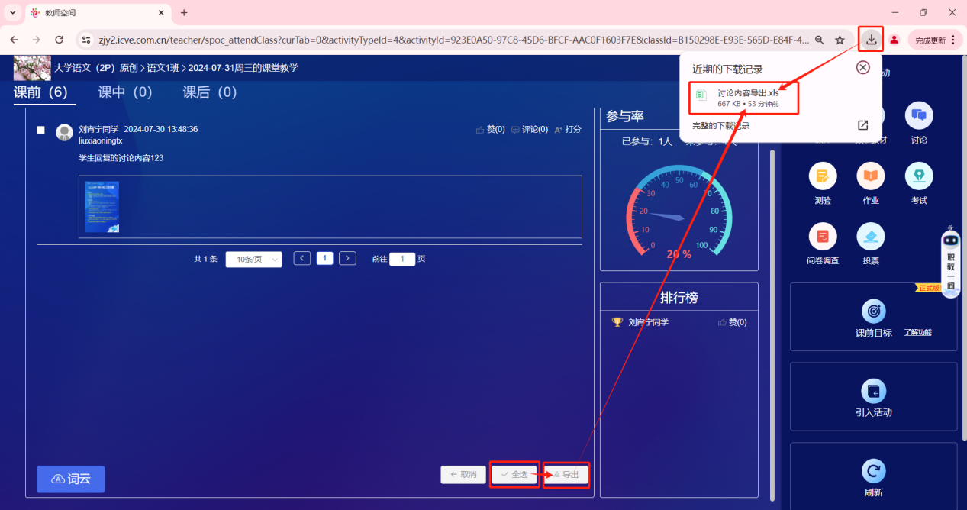This screenshot has height=510, width=967.
Task: Switch to the 课中 (0) tab
Action: point(125,92)
